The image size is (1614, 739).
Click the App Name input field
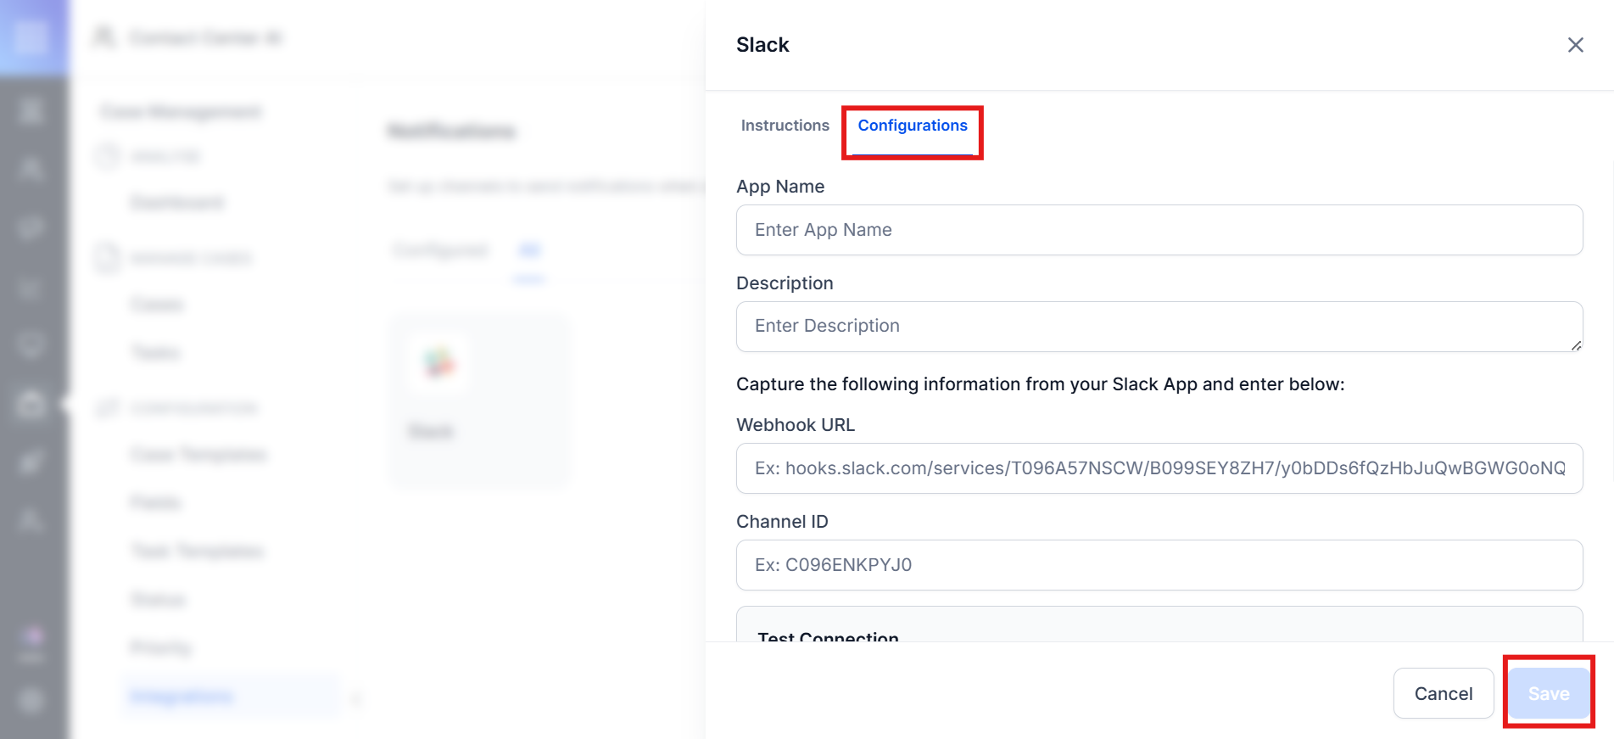1159,230
